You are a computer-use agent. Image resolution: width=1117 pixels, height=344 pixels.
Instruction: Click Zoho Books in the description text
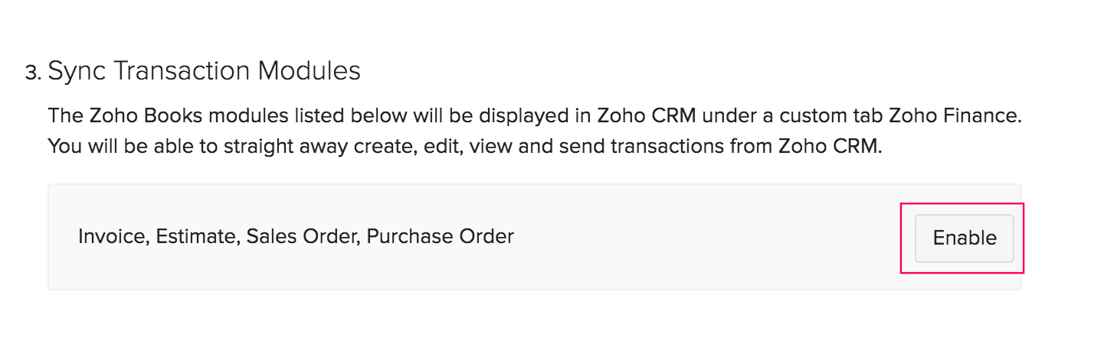(x=130, y=117)
